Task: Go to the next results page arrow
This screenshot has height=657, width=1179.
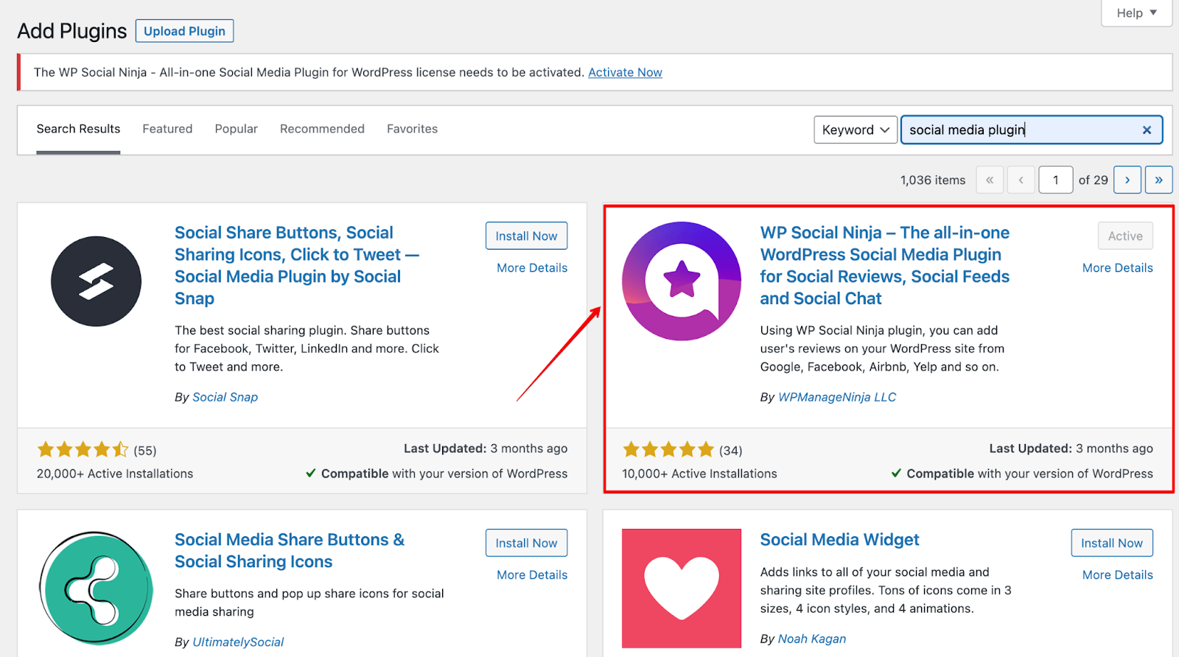Action: pyautogui.click(x=1127, y=180)
